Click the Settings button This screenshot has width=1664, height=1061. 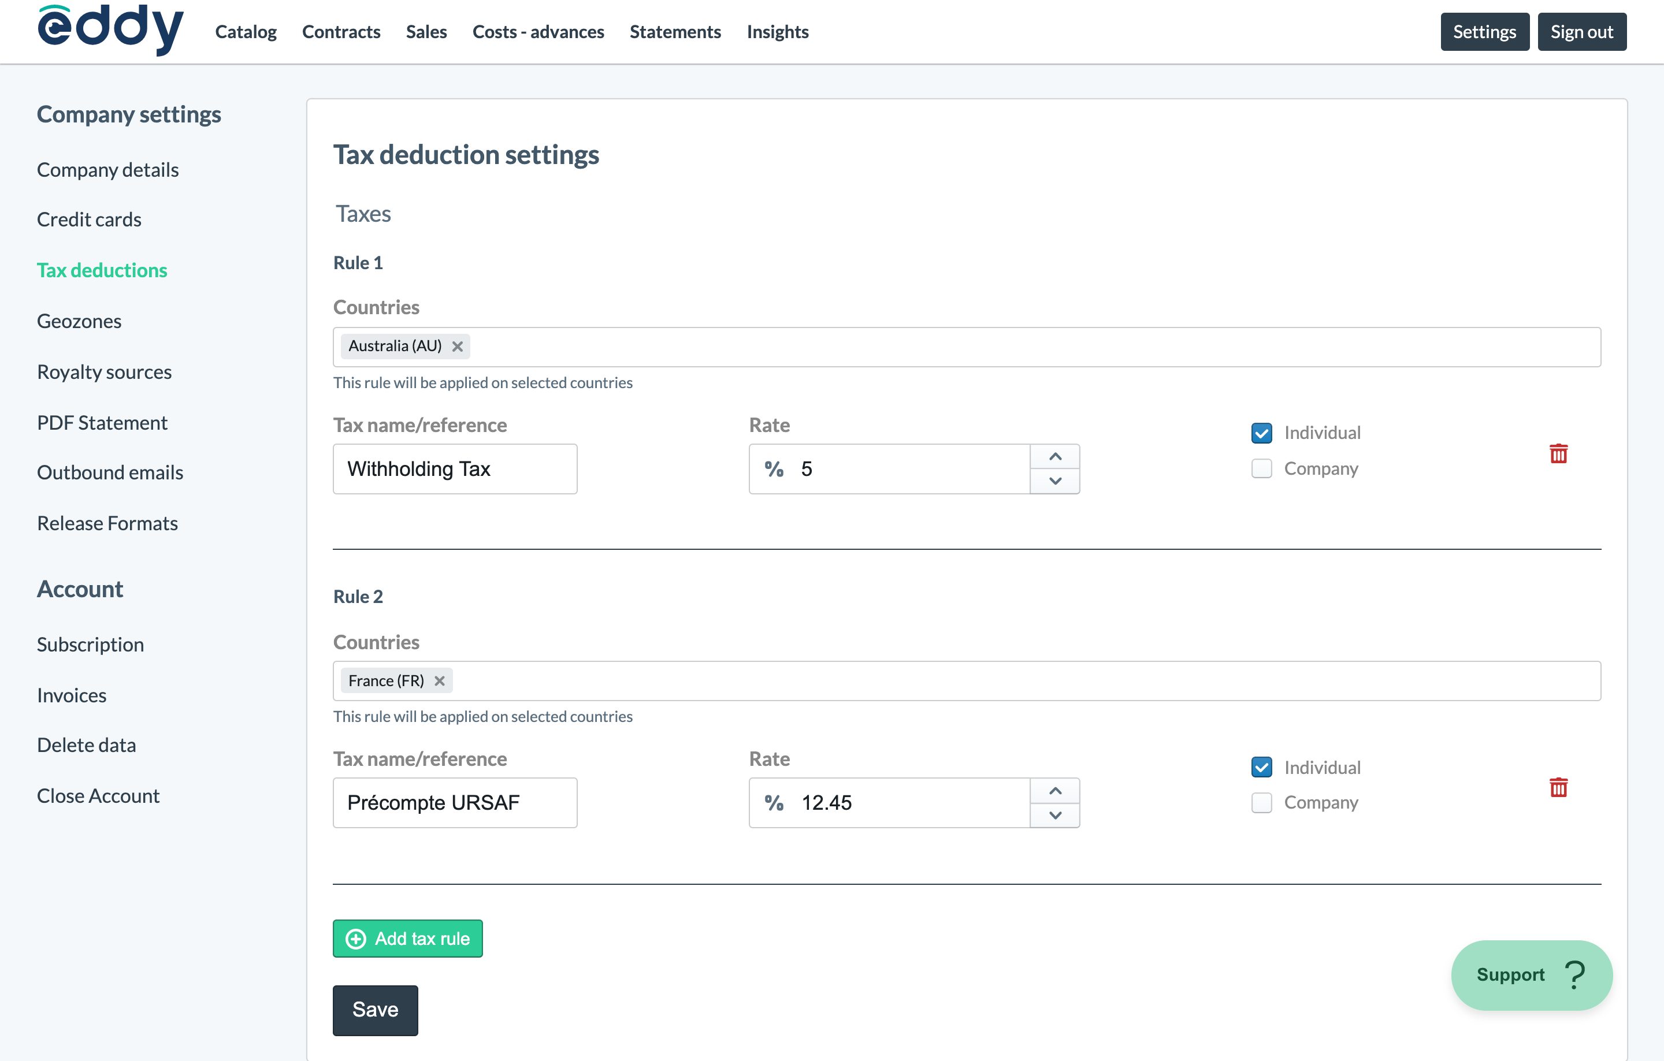[x=1484, y=32]
